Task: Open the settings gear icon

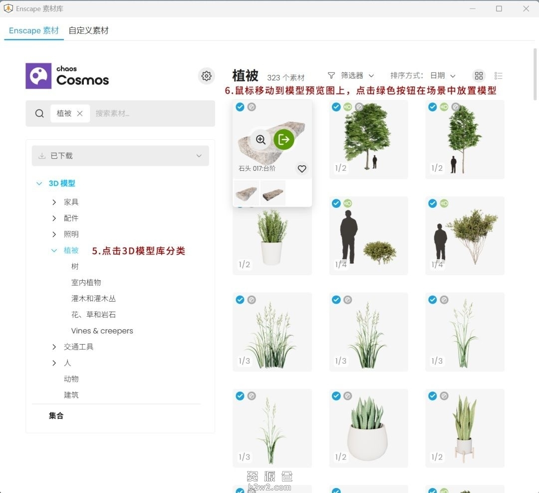Action: tap(206, 75)
